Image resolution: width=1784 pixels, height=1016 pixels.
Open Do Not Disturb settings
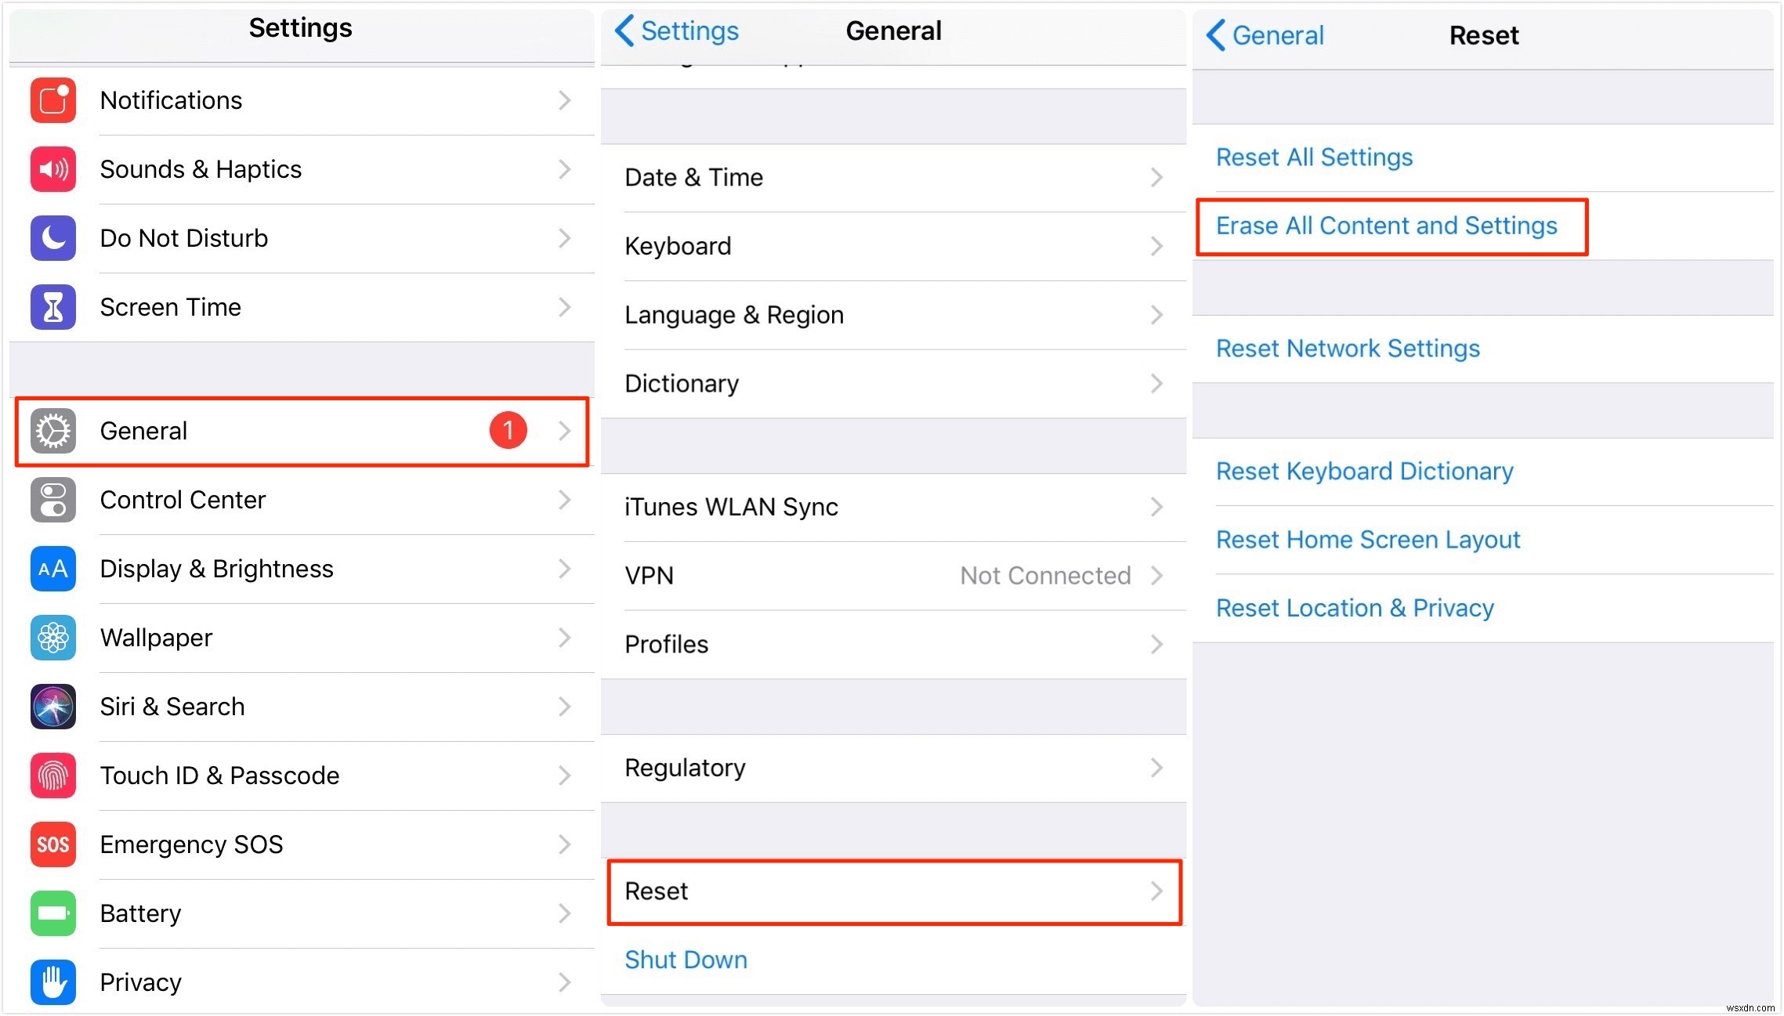[299, 238]
